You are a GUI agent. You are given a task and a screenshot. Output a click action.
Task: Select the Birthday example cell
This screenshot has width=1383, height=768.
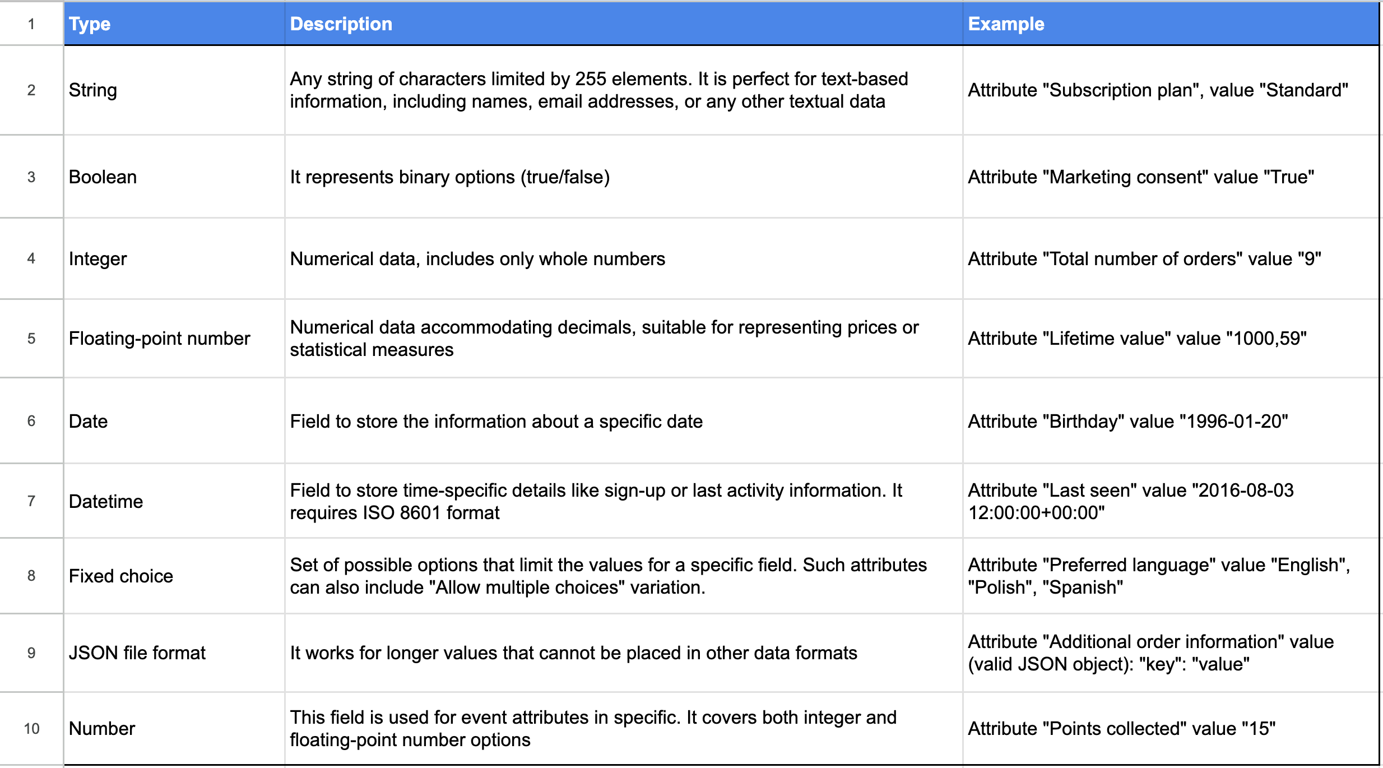pos(1170,422)
